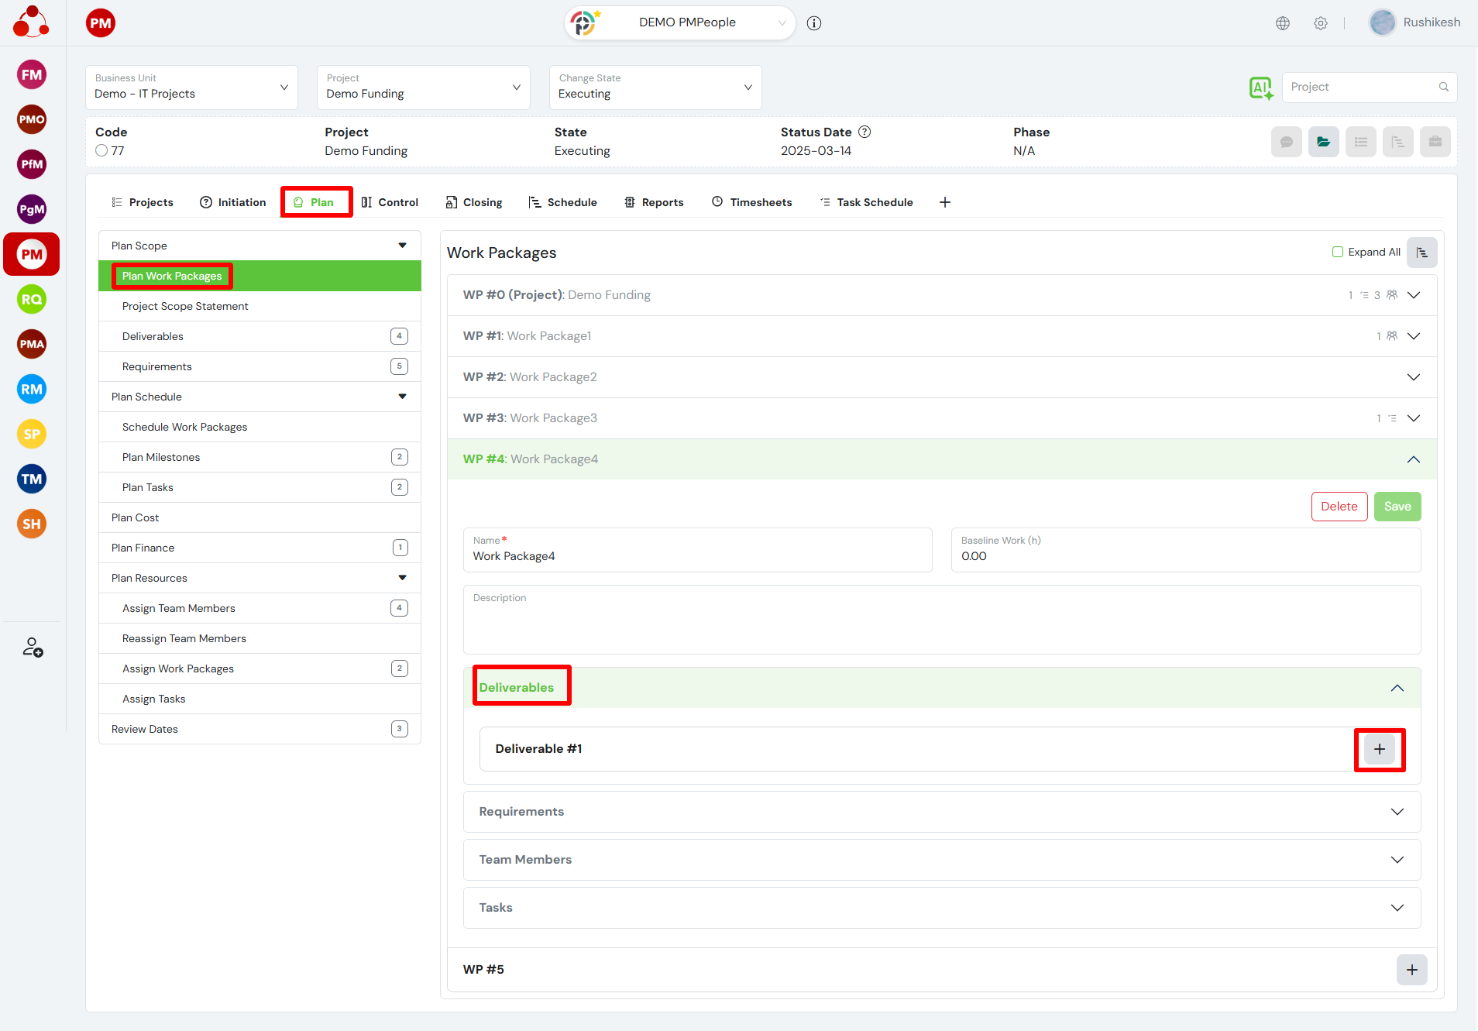Open the FM module in sidebar
This screenshot has width=1478, height=1031.
click(32, 75)
